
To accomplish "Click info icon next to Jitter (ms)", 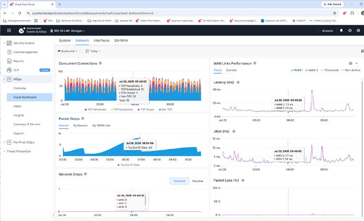I will (x=234, y=131).
